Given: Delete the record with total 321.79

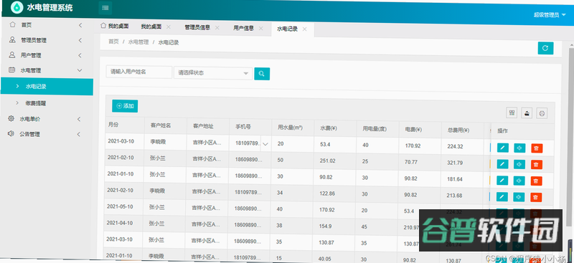Looking at the screenshot, I should 536,165.
